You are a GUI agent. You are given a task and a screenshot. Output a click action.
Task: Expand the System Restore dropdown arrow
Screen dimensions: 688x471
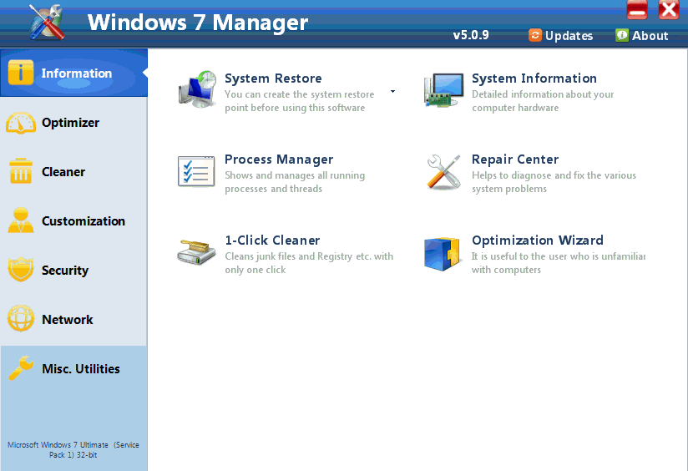point(392,91)
